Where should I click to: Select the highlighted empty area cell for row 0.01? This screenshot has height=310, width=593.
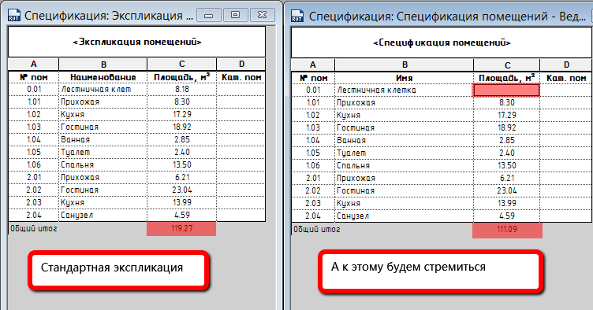coord(506,90)
